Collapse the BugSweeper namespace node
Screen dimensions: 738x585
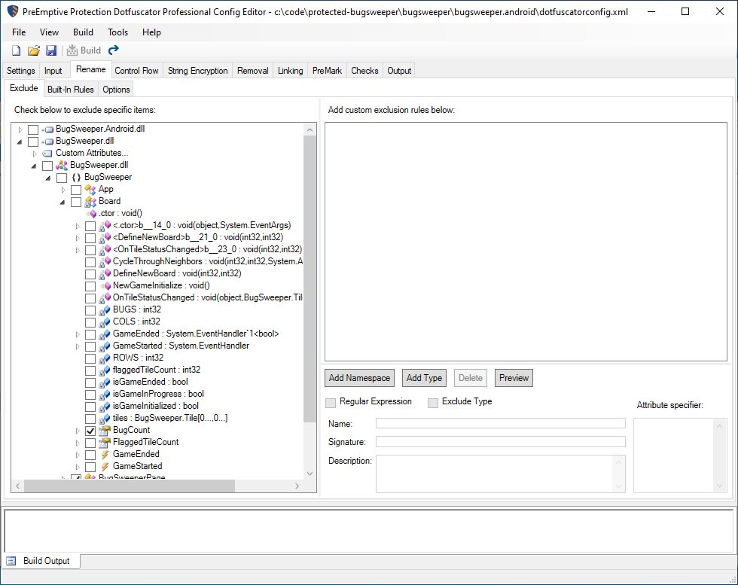pos(48,178)
